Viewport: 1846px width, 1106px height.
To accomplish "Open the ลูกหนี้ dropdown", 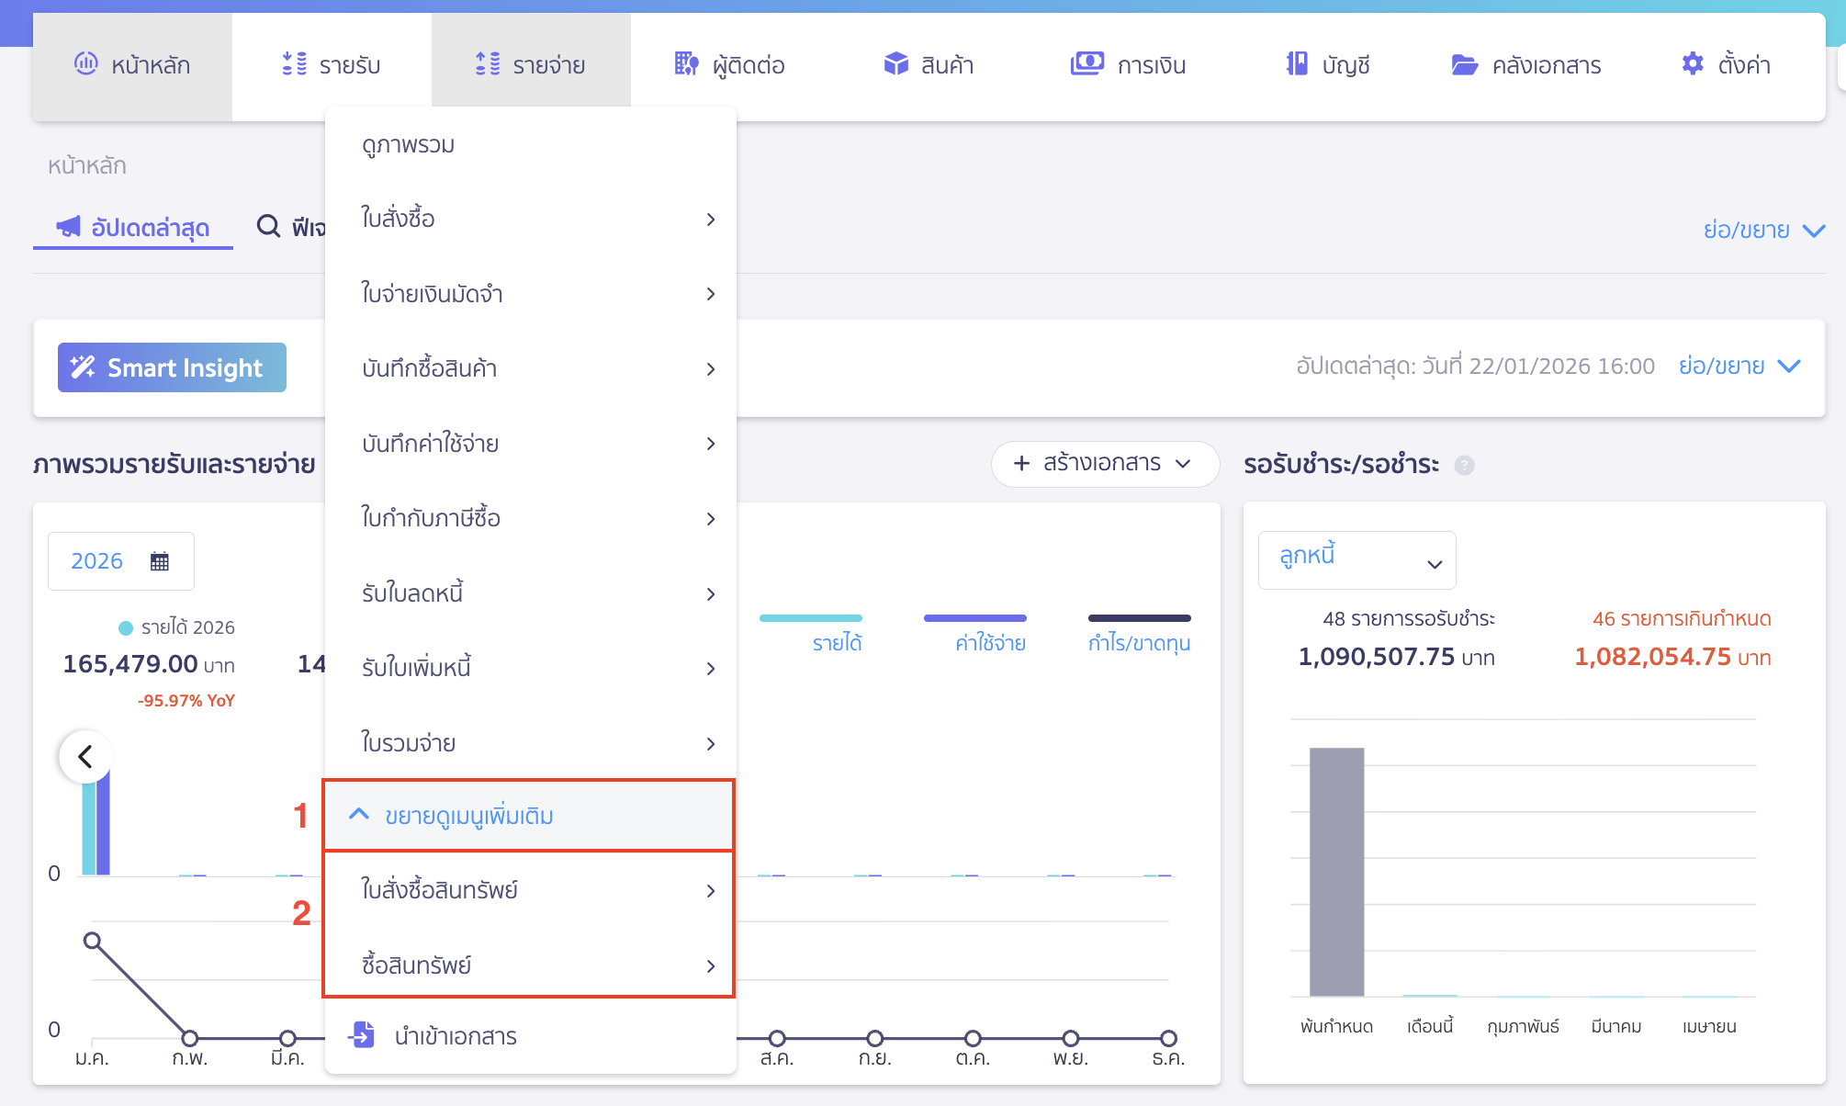I will [1356, 560].
